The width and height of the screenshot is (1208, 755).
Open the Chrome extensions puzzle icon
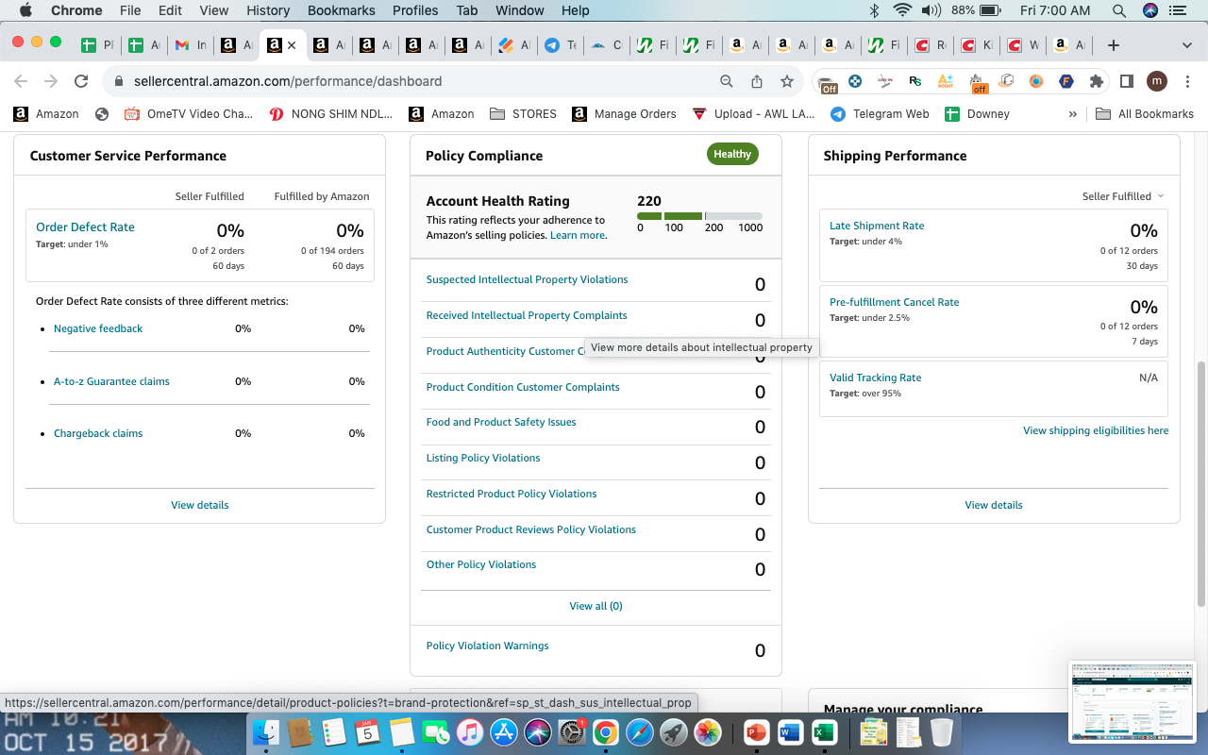[x=1097, y=81]
